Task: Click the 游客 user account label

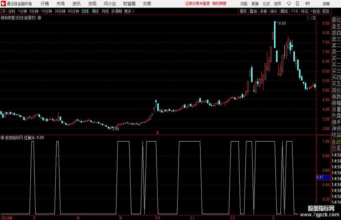Action: tap(326, 4)
